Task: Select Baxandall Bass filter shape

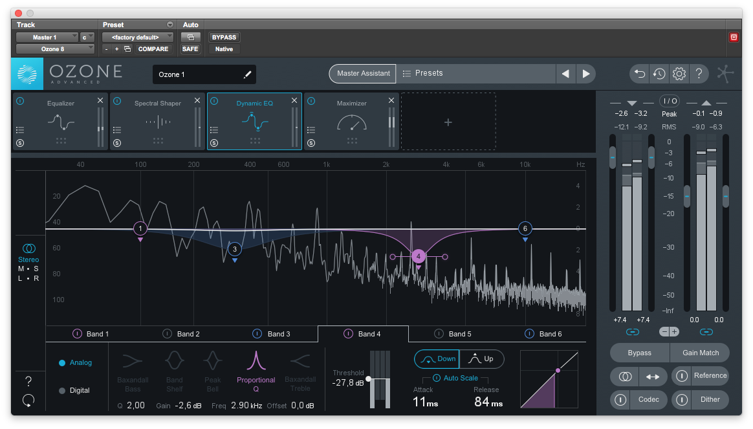Action: pyautogui.click(x=133, y=371)
